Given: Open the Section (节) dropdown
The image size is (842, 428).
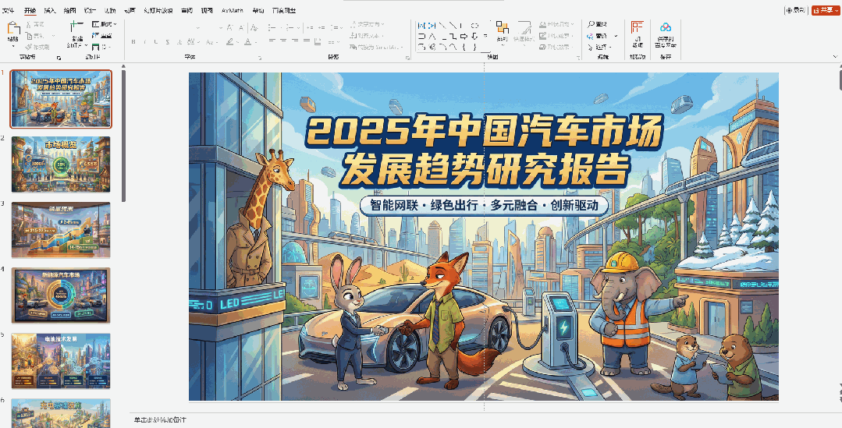Looking at the screenshot, I should point(101,48).
